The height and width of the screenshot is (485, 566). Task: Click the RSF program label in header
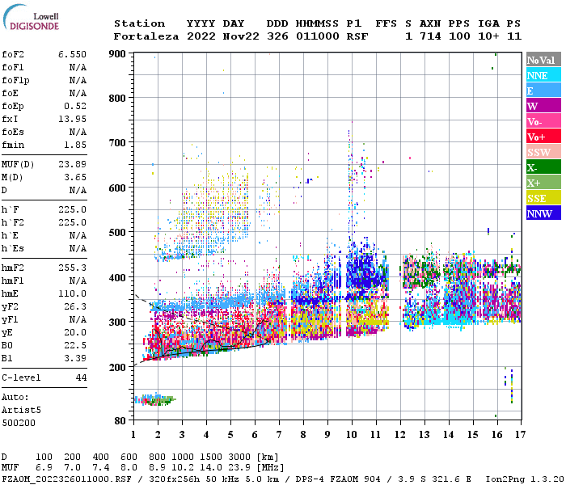point(357,36)
